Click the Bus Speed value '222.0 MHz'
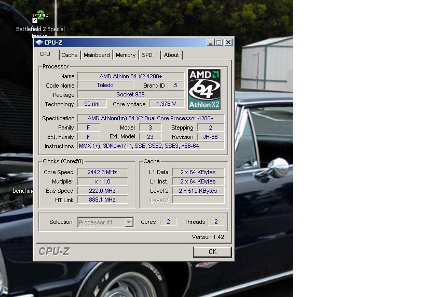Viewport: 436px width, 297px height. (x=102, y=191)
